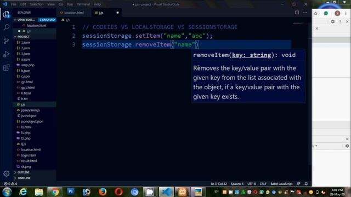Open Chrome profile avatar

pos(337,13)
